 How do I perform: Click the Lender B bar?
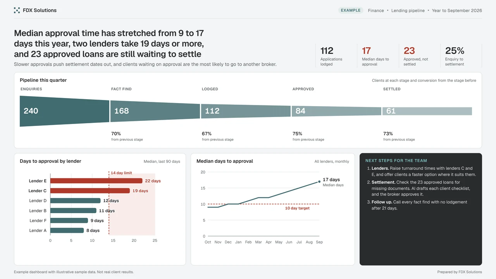[x=73, y=210]
